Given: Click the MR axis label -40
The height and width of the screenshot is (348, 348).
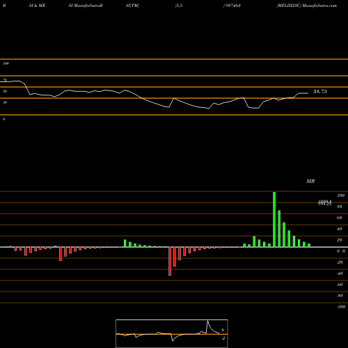Looking at the screenshot, I should tap(340, 274).
